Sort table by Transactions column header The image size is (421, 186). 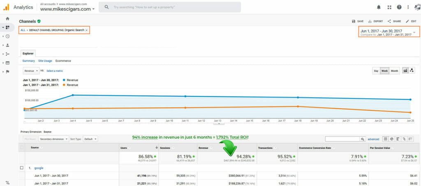tap(265, 147)
